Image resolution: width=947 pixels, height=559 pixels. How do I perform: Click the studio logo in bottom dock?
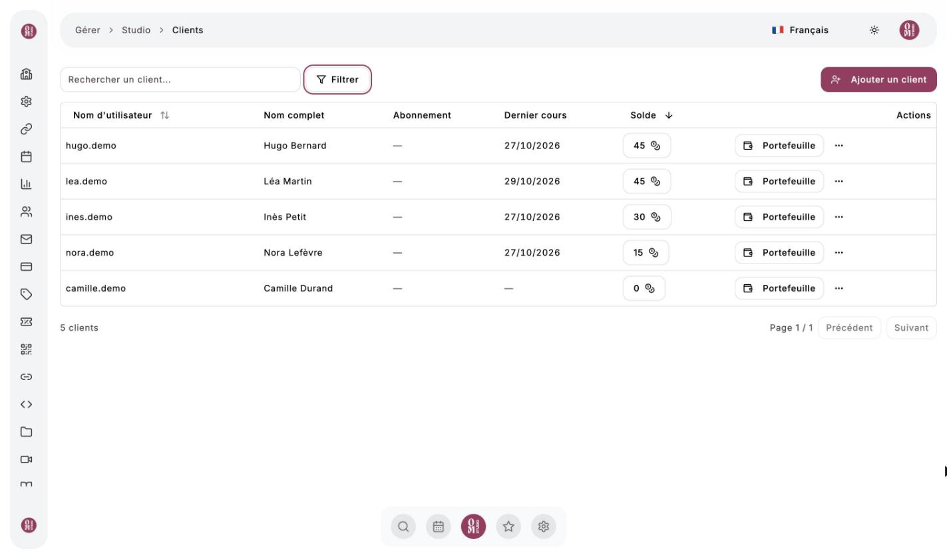[473, 526]
